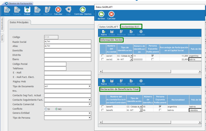Click the Domicilio input field
Viewport: 206px width, 131px height.
(68, 51)
